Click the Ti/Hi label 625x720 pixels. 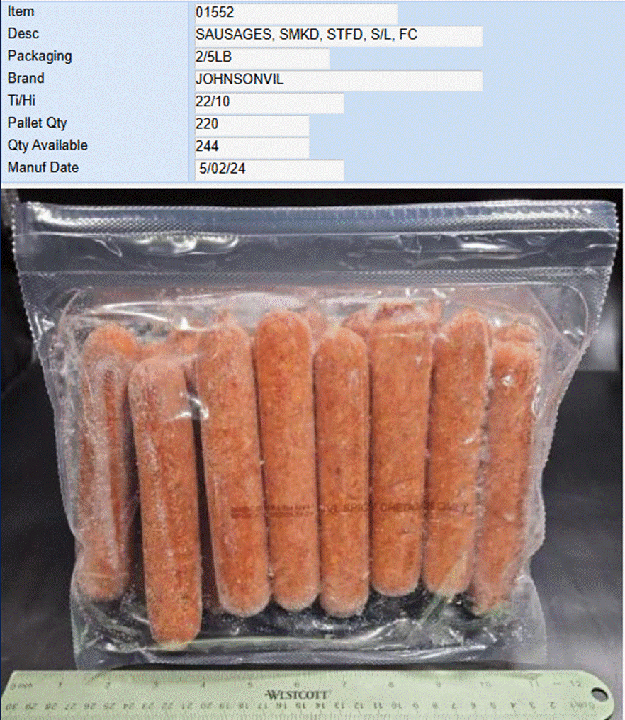pos(21,101)
